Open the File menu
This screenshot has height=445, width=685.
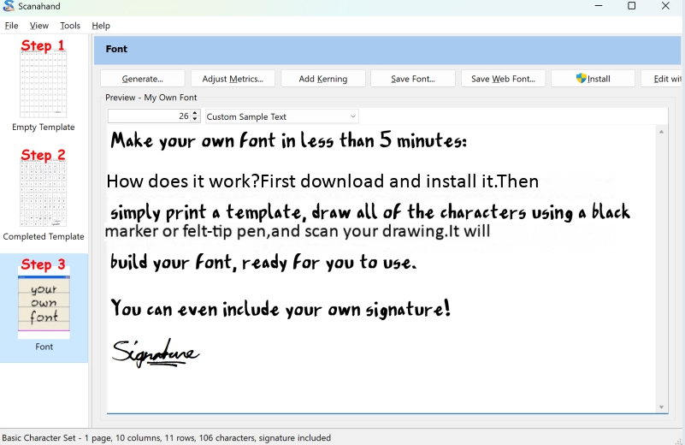[x=11, y=26]
